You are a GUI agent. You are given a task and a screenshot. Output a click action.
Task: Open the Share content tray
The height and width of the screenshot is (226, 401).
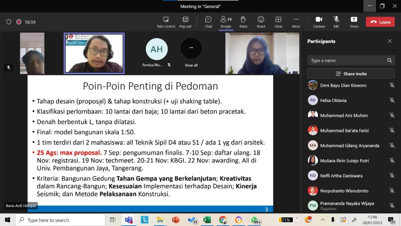click(x=354, y=22)
